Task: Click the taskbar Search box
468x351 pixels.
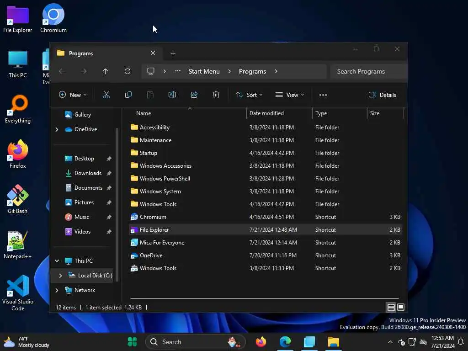Action: 196,342
